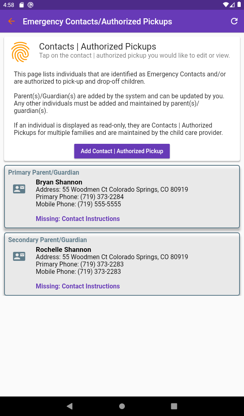The image size is (244, 416).
Task: Click Add Contact | Authorized Pickup button
Action: pos(122,151)
